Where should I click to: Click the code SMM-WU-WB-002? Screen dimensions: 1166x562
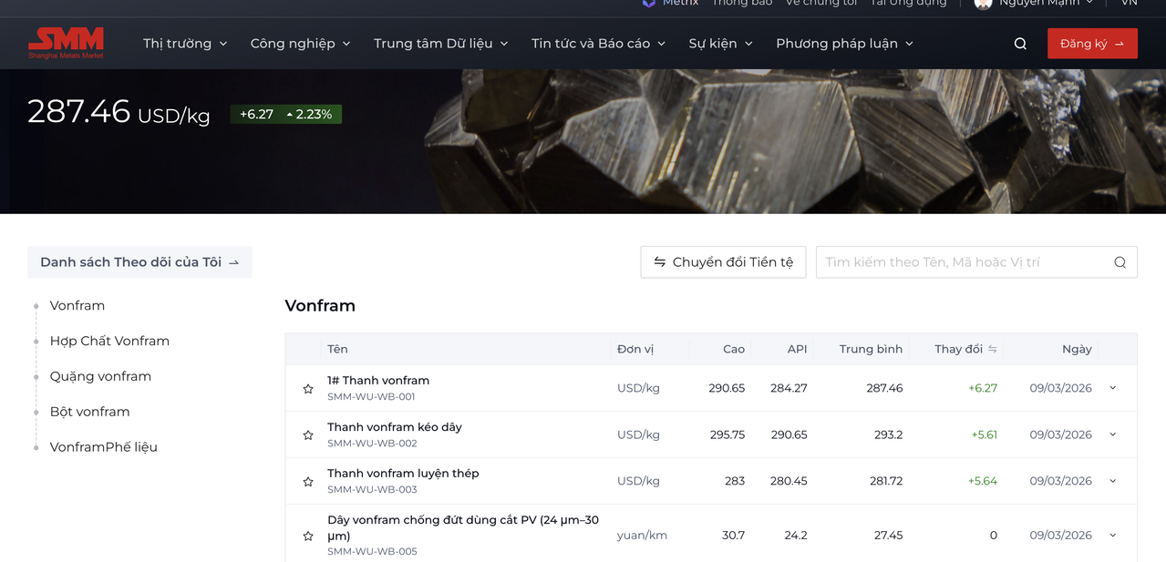click(372, 444)
